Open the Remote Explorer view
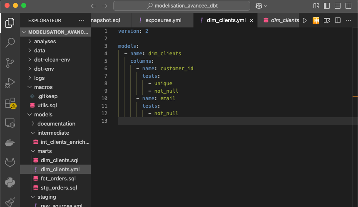Viewport: 358px width, 207px height. click(x=10, y=123)
